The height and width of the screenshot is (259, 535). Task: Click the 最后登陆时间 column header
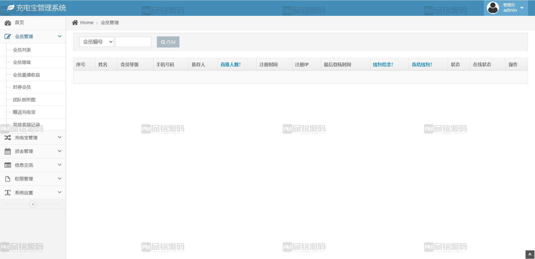[337, 64]
